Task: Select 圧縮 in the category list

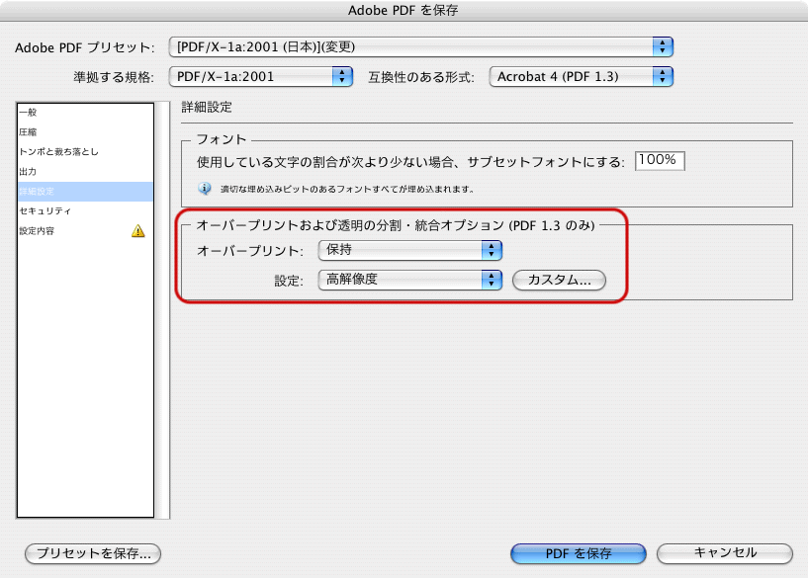Action: tap(85, 131)
